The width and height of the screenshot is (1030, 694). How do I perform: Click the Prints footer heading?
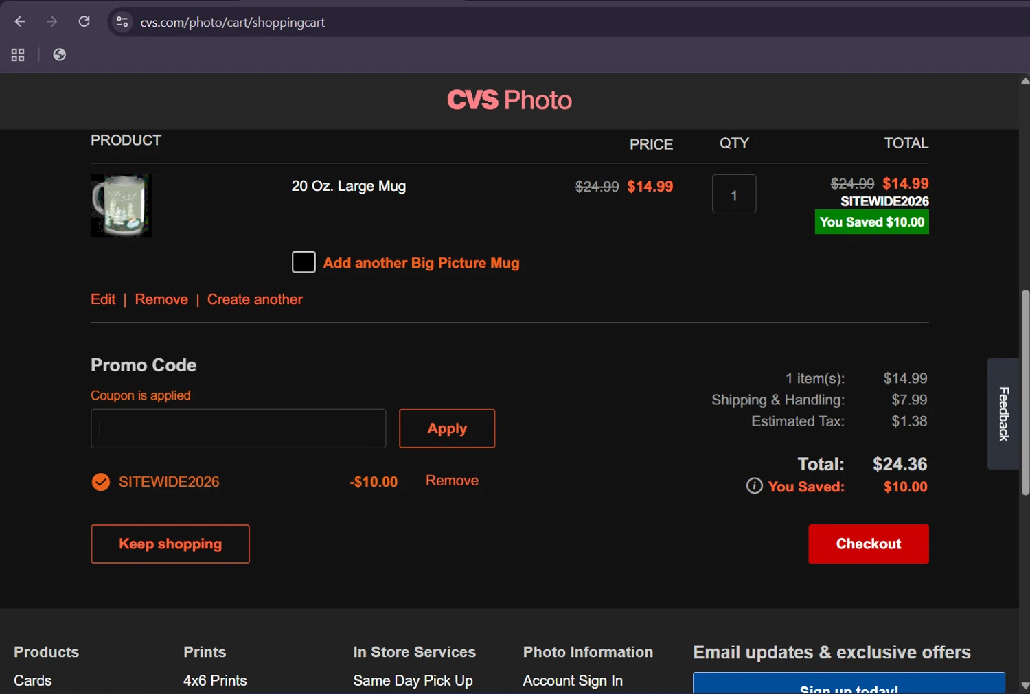[205, 652]
